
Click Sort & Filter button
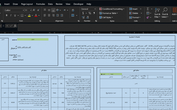(x=157, y=13)
